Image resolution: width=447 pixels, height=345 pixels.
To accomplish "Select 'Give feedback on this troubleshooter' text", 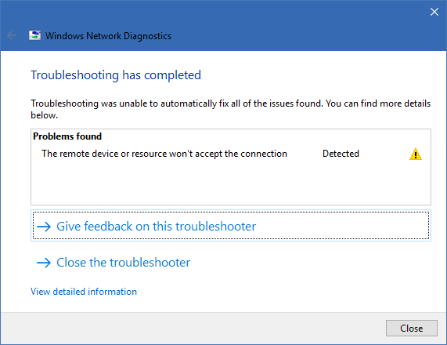I will pyautogui.click(x=157, y=226).
